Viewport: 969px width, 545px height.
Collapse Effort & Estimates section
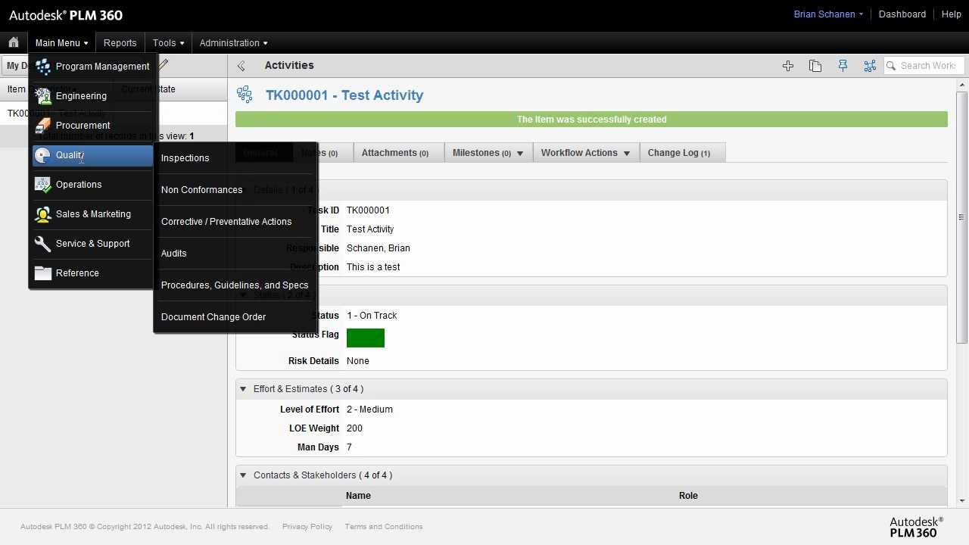pos(243,389)
